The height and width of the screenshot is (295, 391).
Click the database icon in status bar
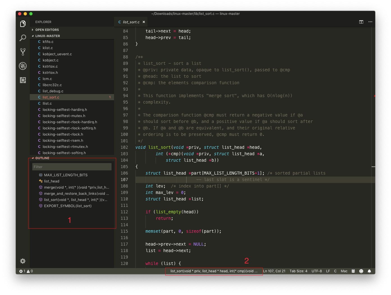[353, 271]
